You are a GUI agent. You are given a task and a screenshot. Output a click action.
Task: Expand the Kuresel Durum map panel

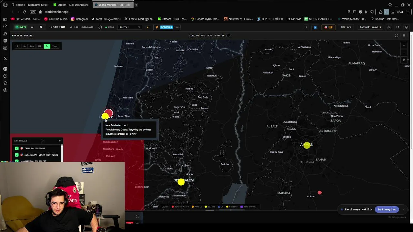point(397,35)
